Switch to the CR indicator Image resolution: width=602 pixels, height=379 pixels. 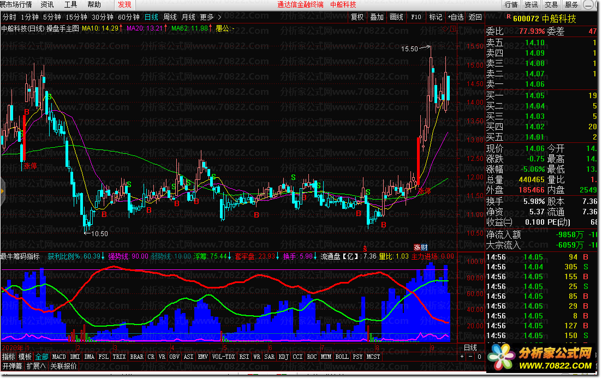[151, 357]
